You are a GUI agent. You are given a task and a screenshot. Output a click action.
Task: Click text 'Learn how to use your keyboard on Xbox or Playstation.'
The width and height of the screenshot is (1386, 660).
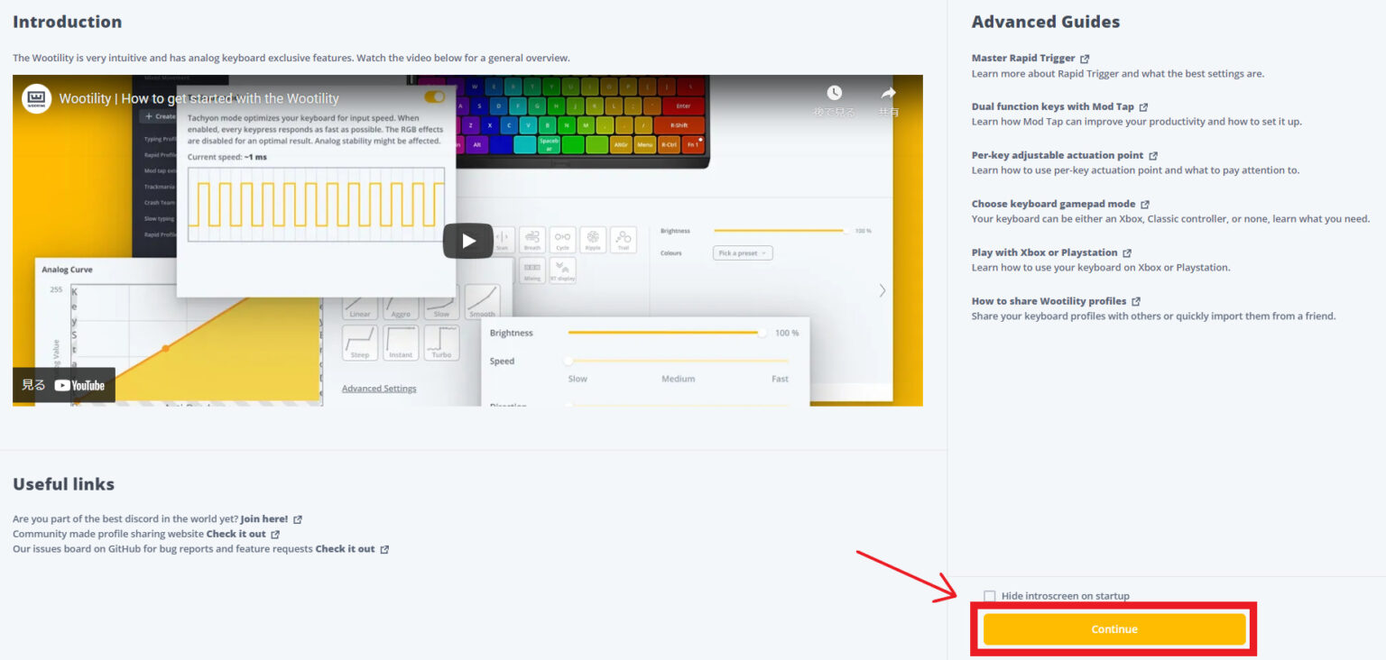point(1101,268)
